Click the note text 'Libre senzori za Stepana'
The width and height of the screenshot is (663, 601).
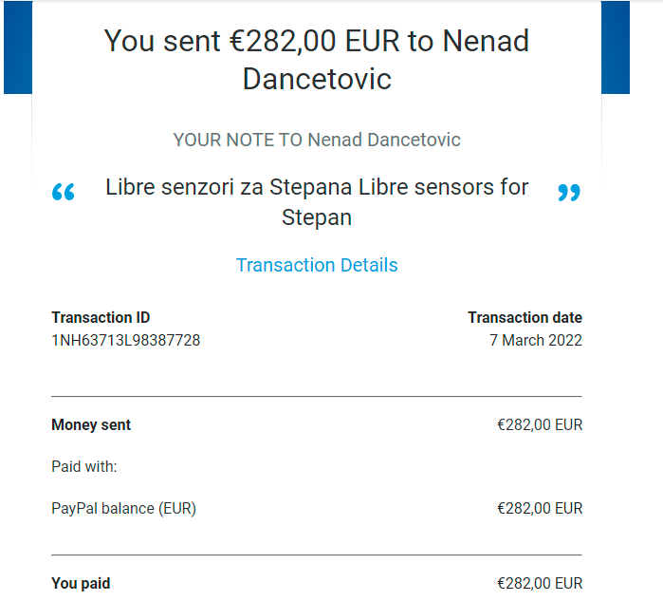(229, 187)
